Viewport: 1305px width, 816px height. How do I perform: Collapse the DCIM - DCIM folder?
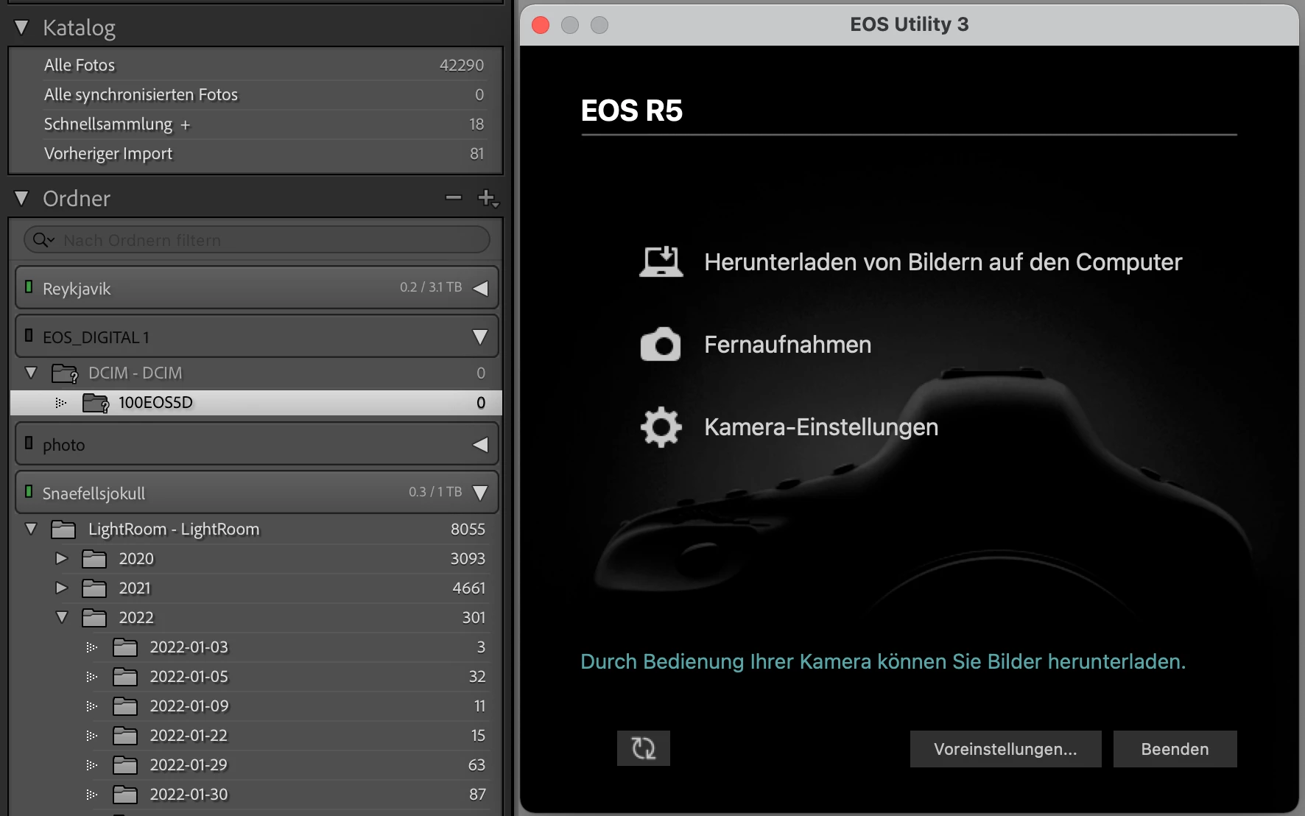click(x=31, y=373)
